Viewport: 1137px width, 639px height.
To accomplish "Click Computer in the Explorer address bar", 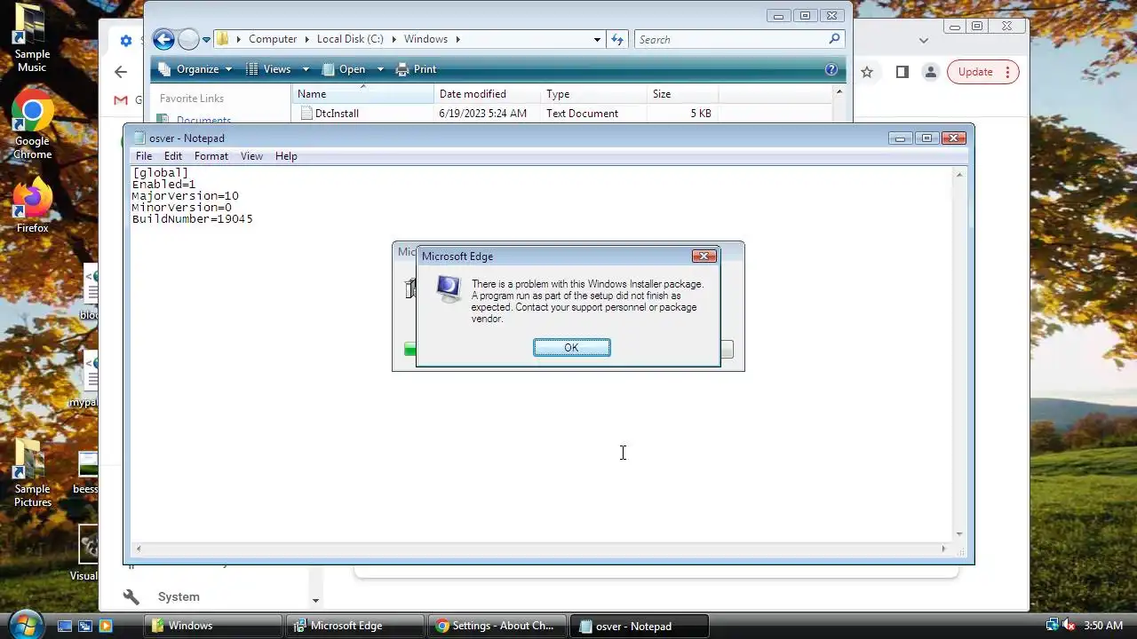I will pyautogui.click(x=273, y=39).
